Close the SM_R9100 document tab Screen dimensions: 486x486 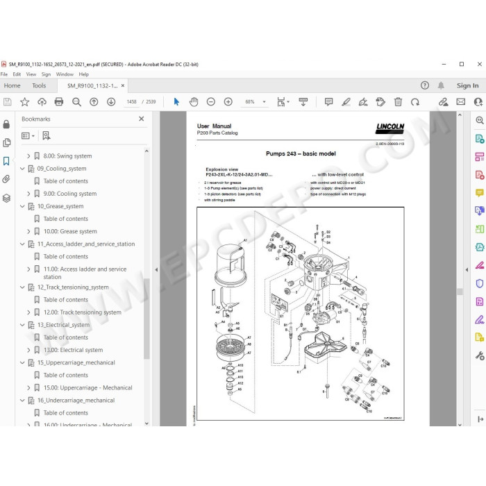tap(123, 85)
